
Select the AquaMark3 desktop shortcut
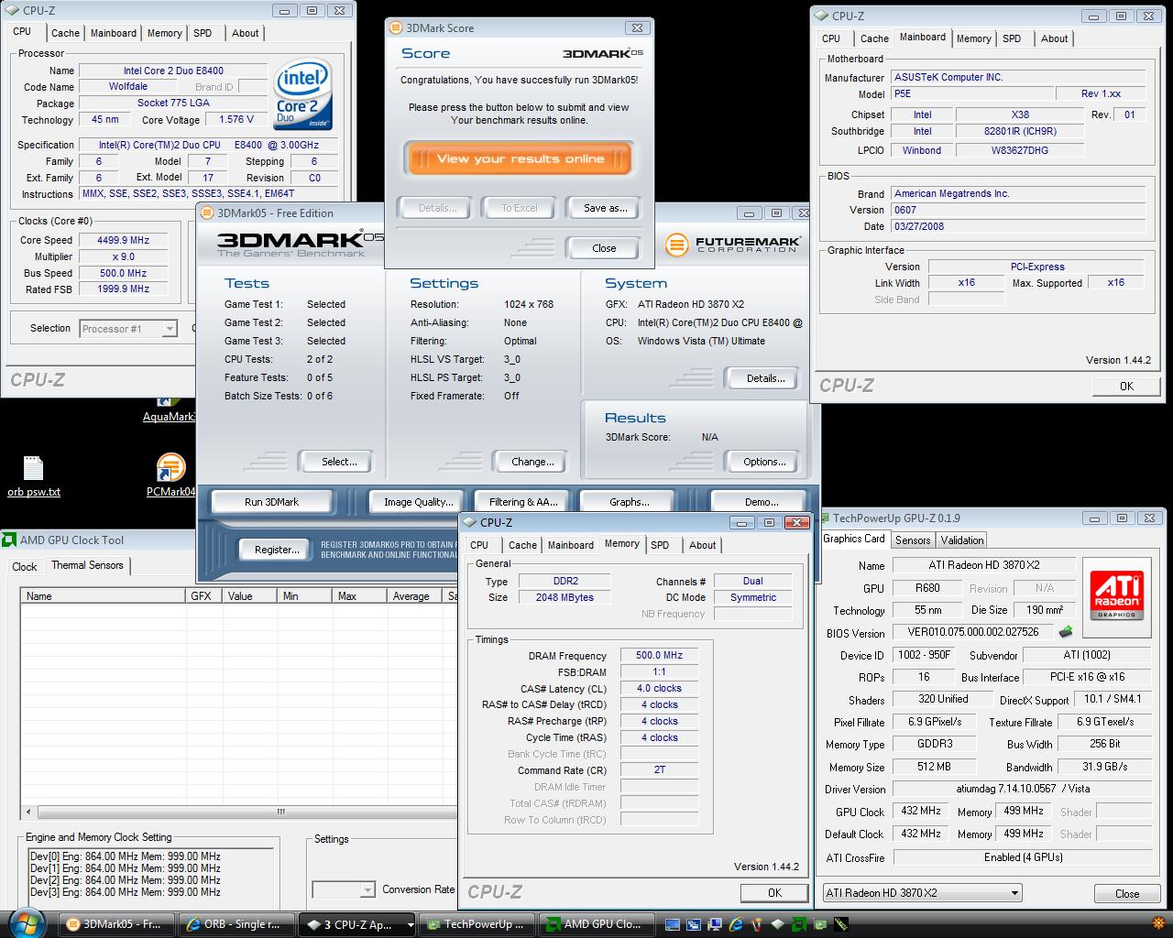coord(168,409)
